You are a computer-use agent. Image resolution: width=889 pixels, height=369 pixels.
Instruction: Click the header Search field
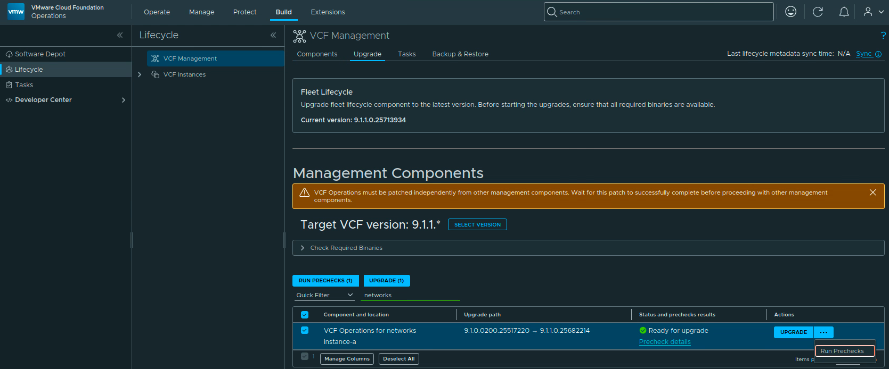(659, 12)
